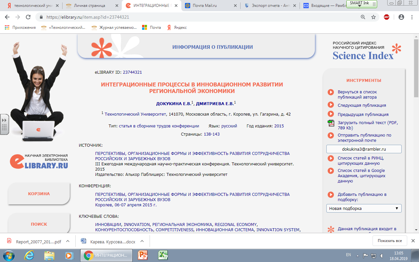Expand the Report pdf download options chevron
Viewport: 419px width, 262px height.
click(x=68, y=241)
